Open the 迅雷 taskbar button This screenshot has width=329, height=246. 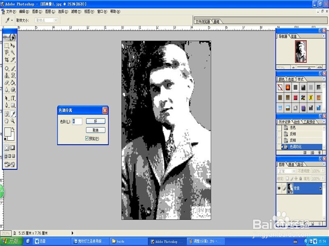(51, 241)
